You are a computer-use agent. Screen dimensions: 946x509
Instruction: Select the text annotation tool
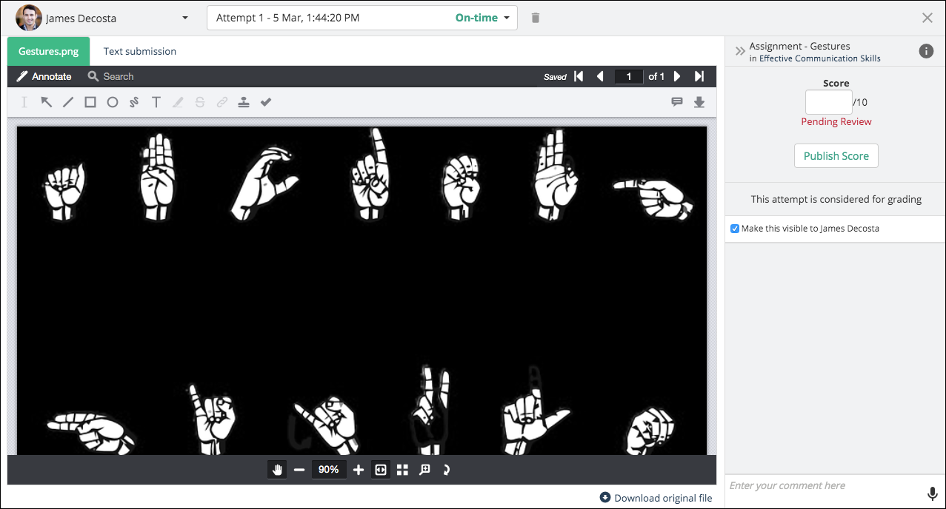point(156,102)
